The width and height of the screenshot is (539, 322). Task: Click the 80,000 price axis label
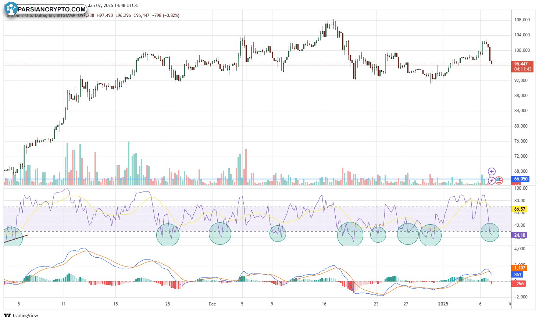521,126
